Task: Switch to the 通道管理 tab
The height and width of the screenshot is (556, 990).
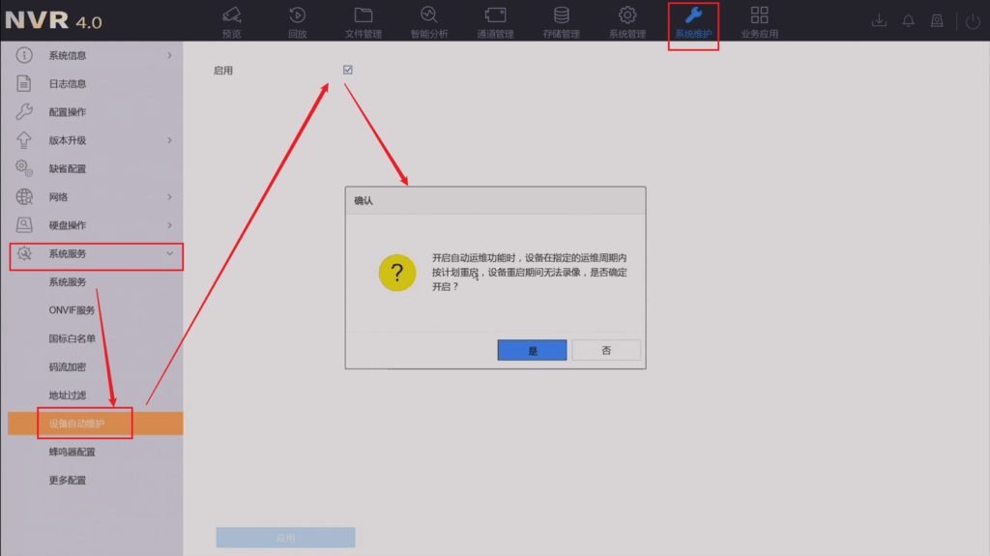Action: click(495, 22)
